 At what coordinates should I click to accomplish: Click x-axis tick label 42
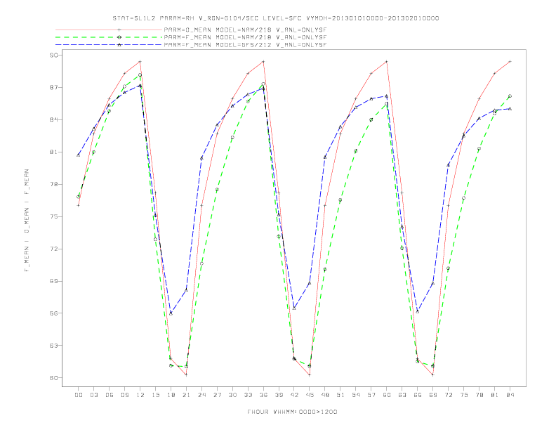(x=294, y=395)
